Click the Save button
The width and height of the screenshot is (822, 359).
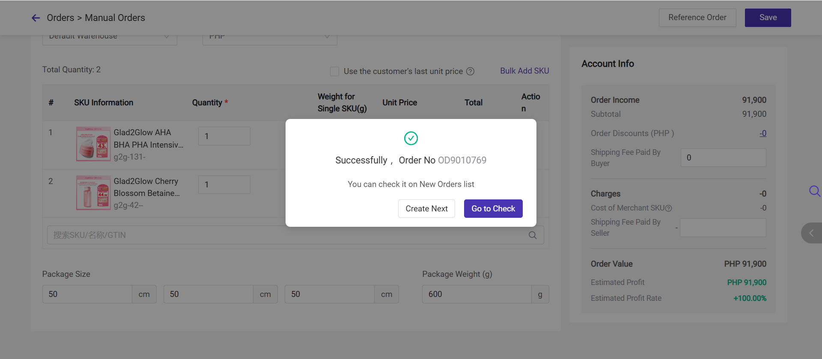[768, 18]
